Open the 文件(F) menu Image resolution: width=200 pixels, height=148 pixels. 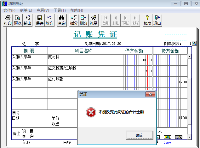pyautogui.click(x=9, y=10)
